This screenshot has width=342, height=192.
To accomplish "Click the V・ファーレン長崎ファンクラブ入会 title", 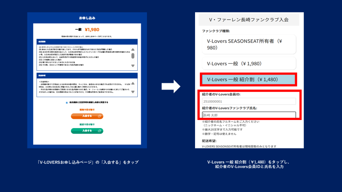I will 248,20.
